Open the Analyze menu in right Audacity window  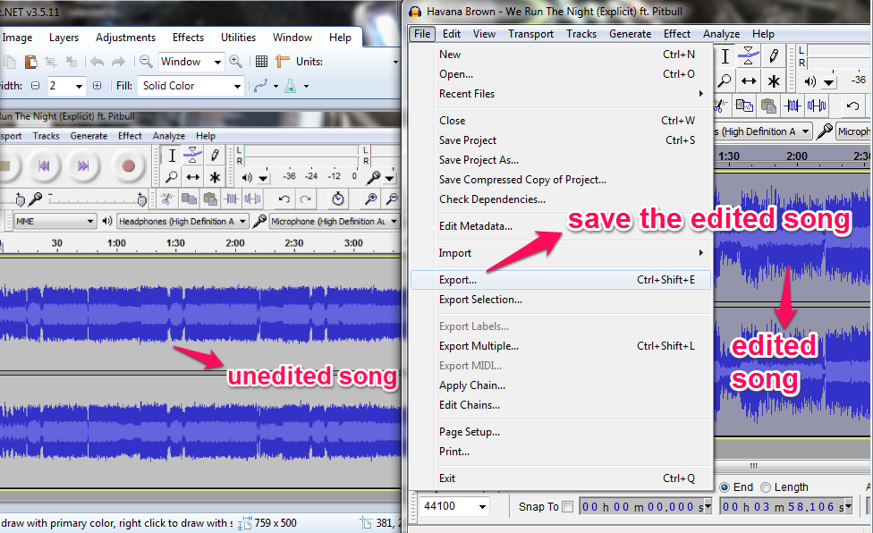pyautogui.click(x=721, y=34)
